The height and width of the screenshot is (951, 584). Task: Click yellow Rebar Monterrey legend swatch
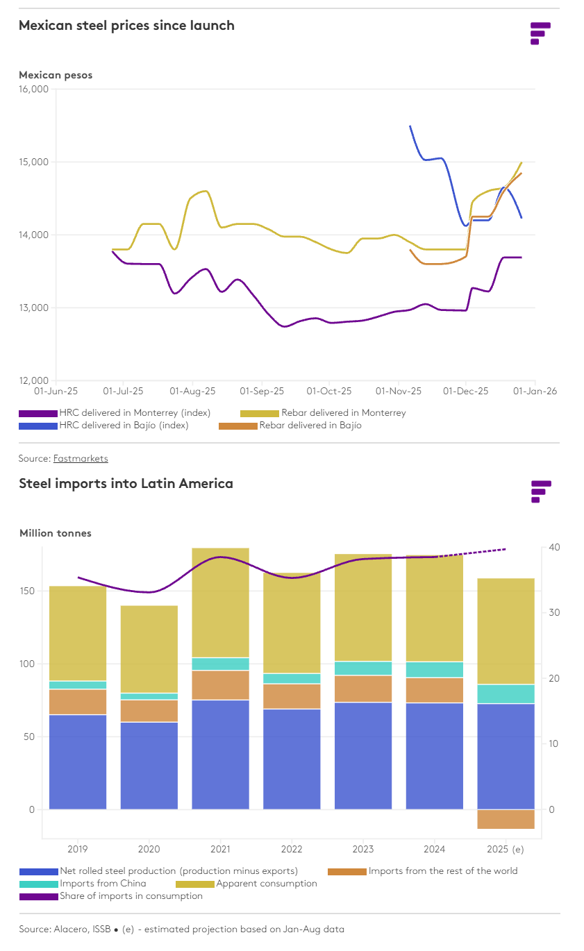coord(259,413)
